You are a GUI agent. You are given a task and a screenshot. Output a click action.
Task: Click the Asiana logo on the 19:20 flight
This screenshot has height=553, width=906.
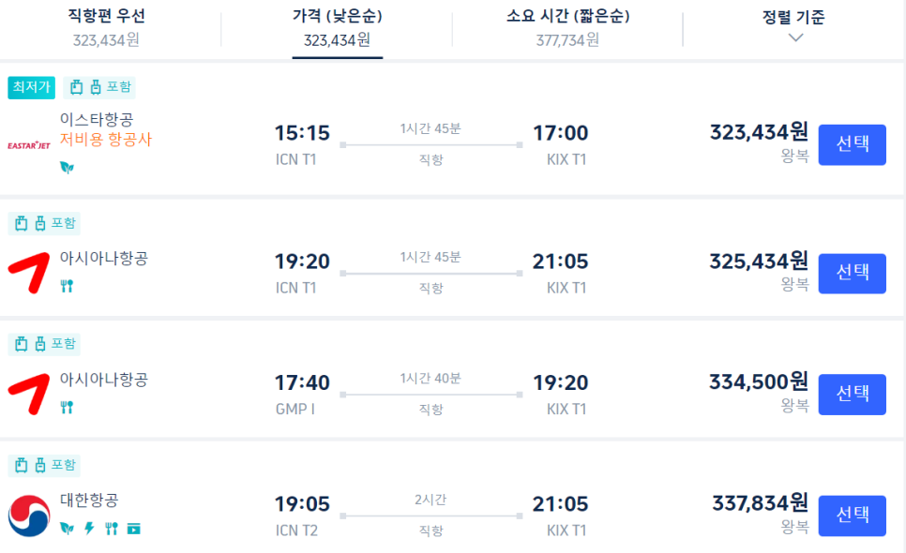[28, 273]
